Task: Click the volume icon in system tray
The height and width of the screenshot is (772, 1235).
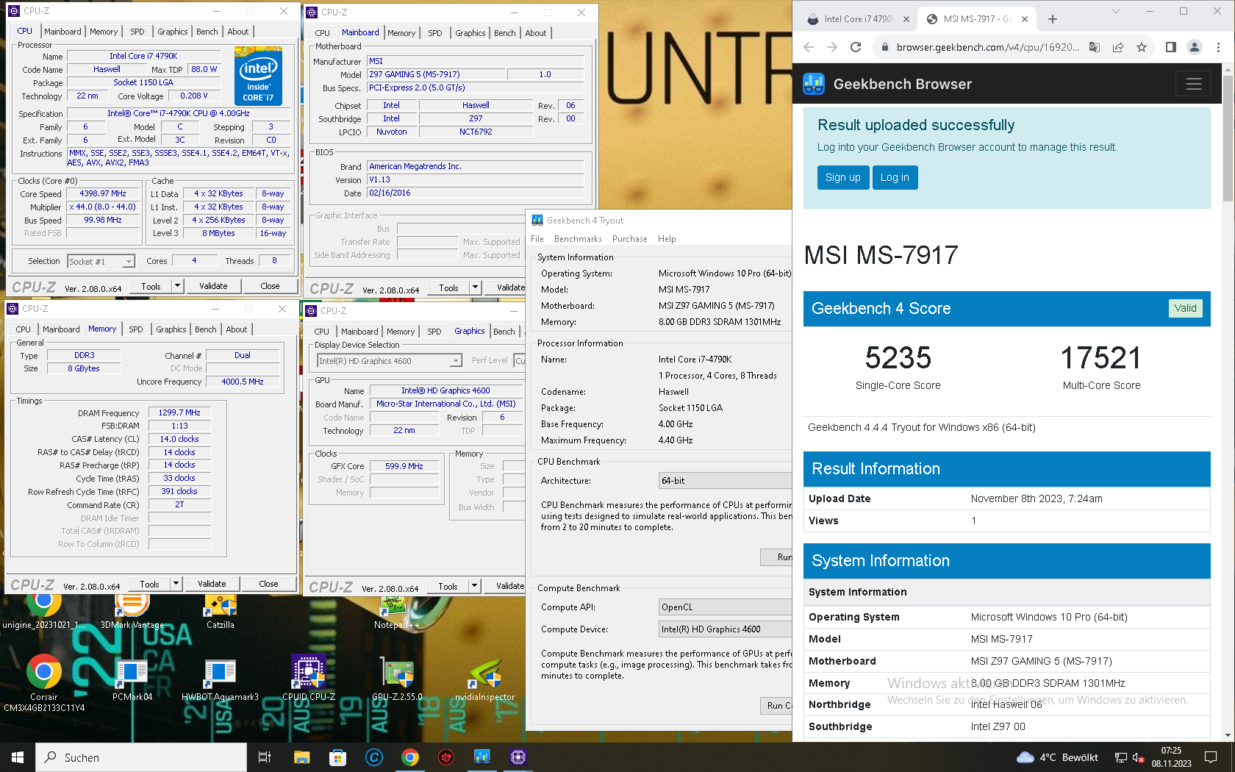Action: tap(1138, 757)
